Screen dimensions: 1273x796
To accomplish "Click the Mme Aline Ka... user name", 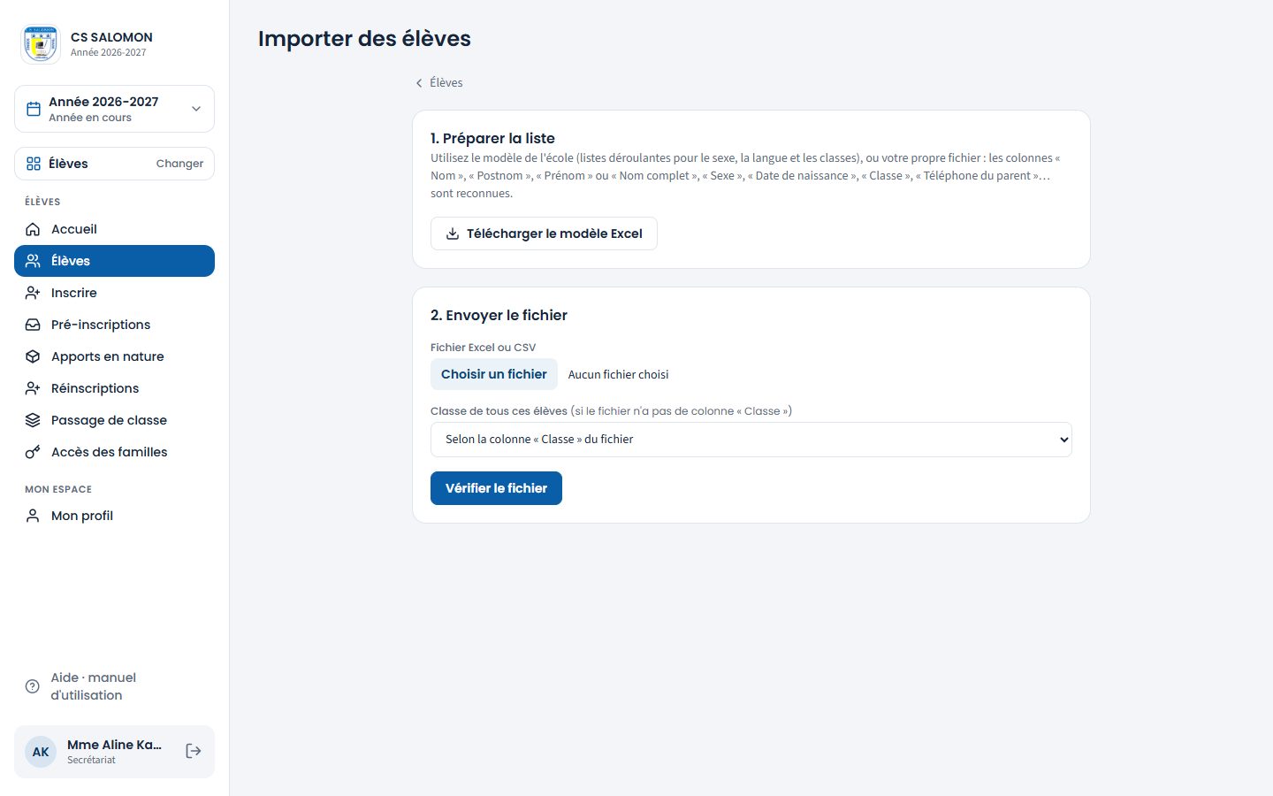I will pyautogui.click(x=114, y=745).
